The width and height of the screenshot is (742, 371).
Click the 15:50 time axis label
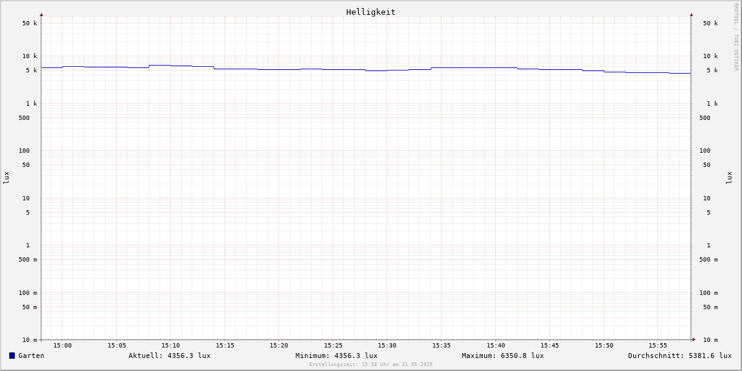point(604,346)
